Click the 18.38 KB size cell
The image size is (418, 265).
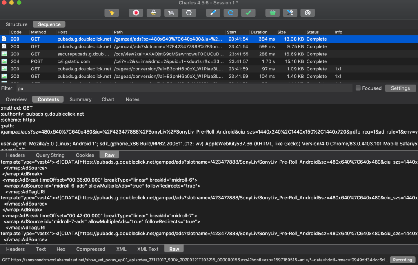coord(294,39)
